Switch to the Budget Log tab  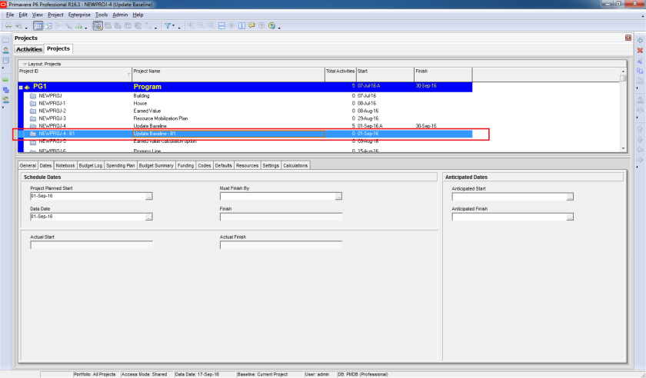pyautogui.click(x=90, y=165)
